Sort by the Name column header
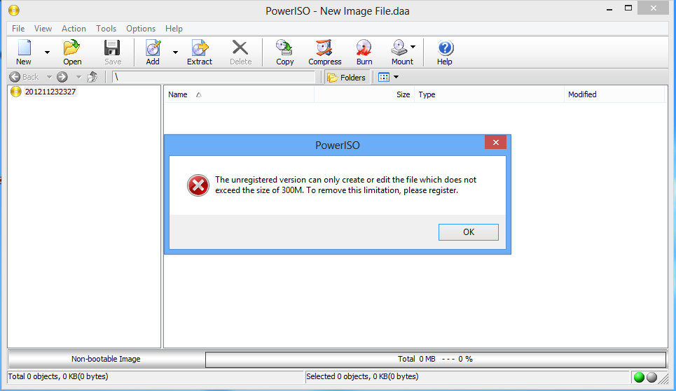676x391 pixels. click(x=239, y=94)
